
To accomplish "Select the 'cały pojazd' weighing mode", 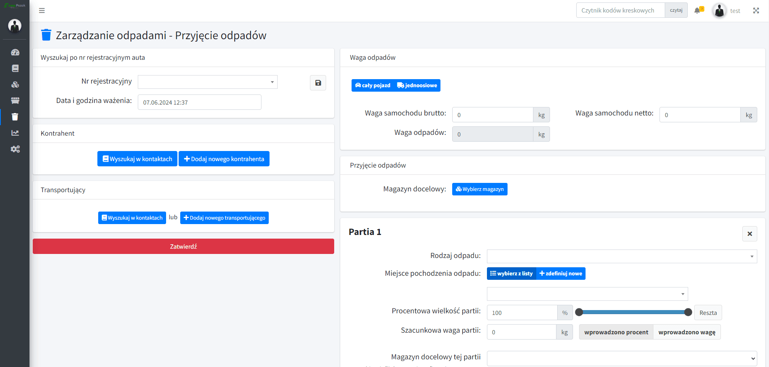I will tap(373, 86).
